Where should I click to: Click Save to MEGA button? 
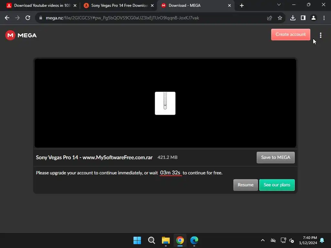tap(275, 157)
